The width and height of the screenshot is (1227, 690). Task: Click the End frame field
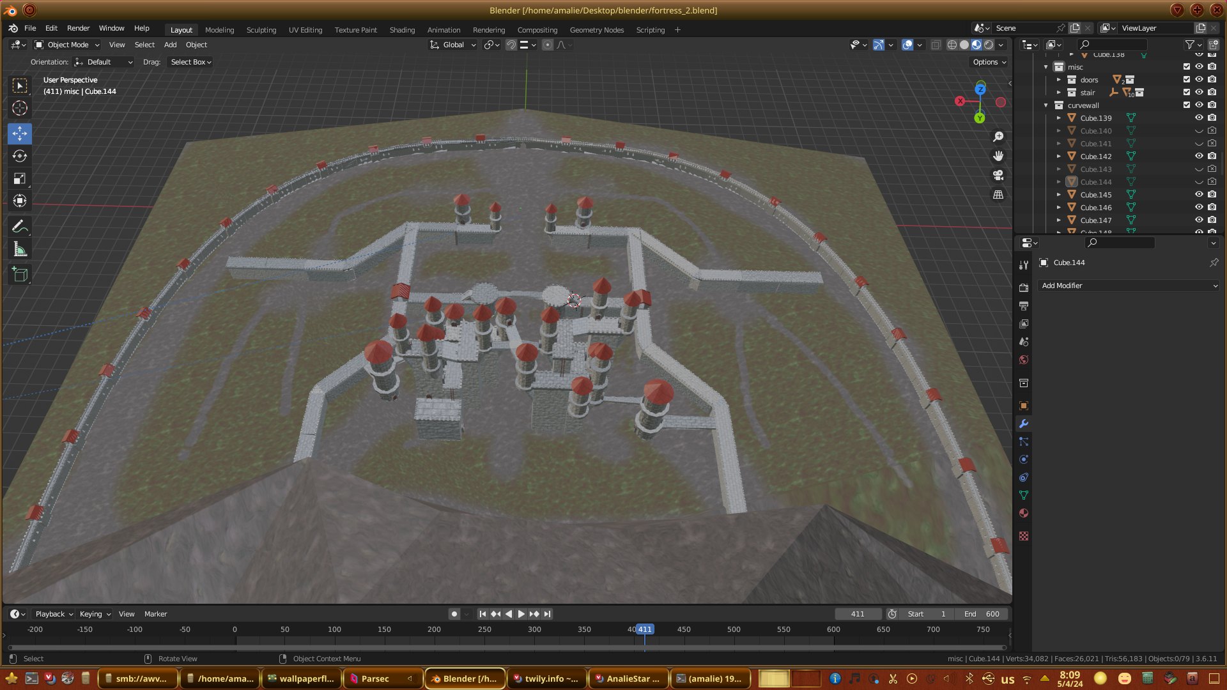pos(982,613)
